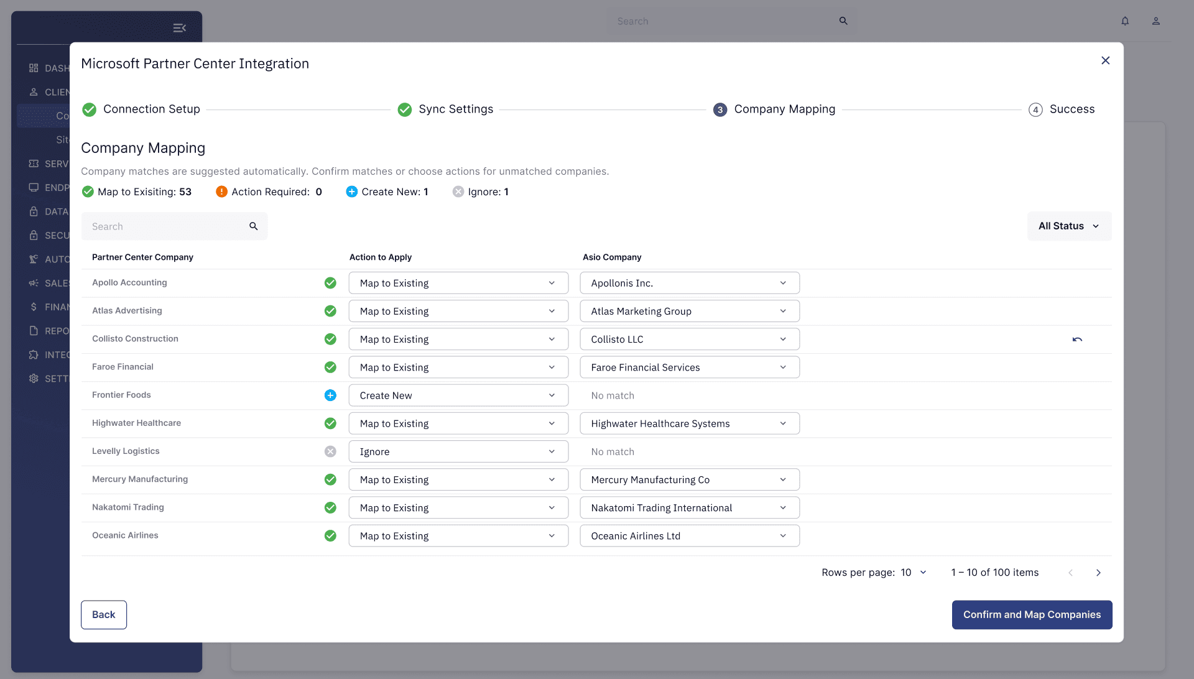This screenshot has width=1194, height=679.
Task: Click the Data protection lock icon
Action: (x=34, y=211)
